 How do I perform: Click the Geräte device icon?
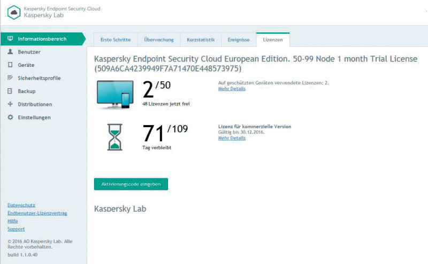pos(10,65)
